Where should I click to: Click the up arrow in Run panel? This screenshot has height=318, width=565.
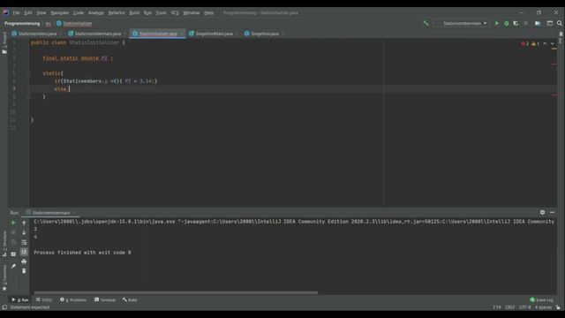[x=24, y=223]
